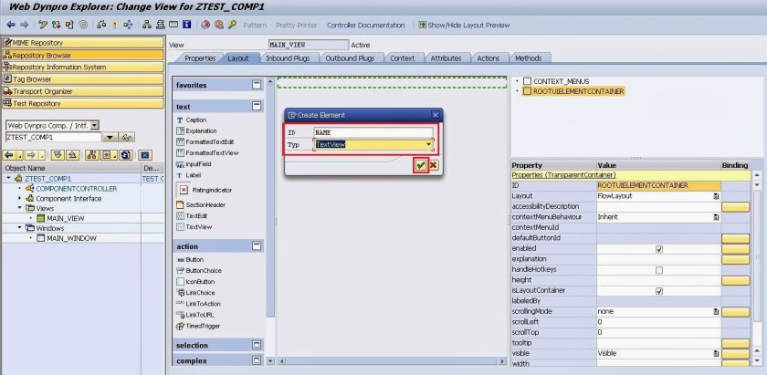Switch to the Methods tab
Screen dimensions: 767x375
pyautogui.click(x=529, y=58)
